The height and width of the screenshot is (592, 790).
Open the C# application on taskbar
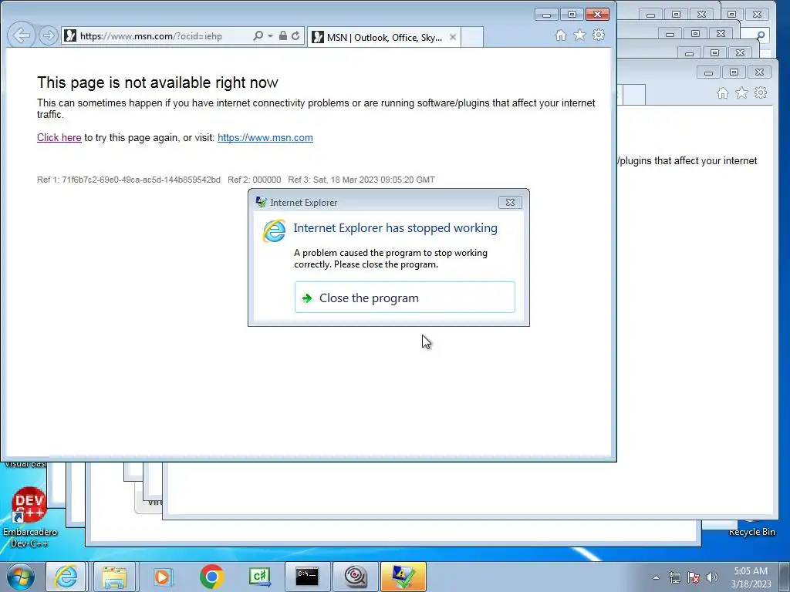[259, 577]
